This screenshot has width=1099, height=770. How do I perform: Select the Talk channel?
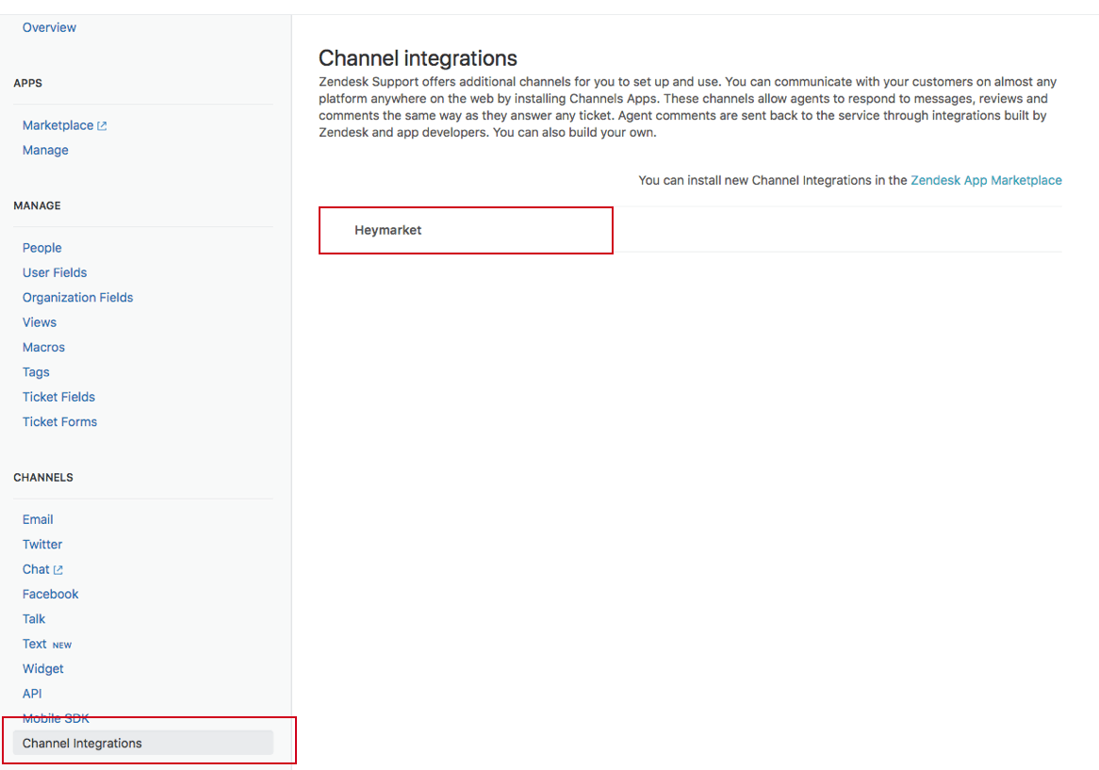tap(34, 619)
